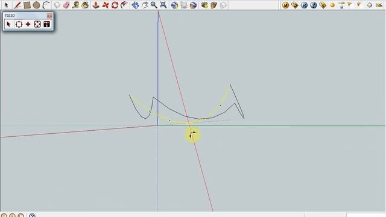The image size is (386, 217).
Task: Activate the Pan hand tool
Action: 145,5
